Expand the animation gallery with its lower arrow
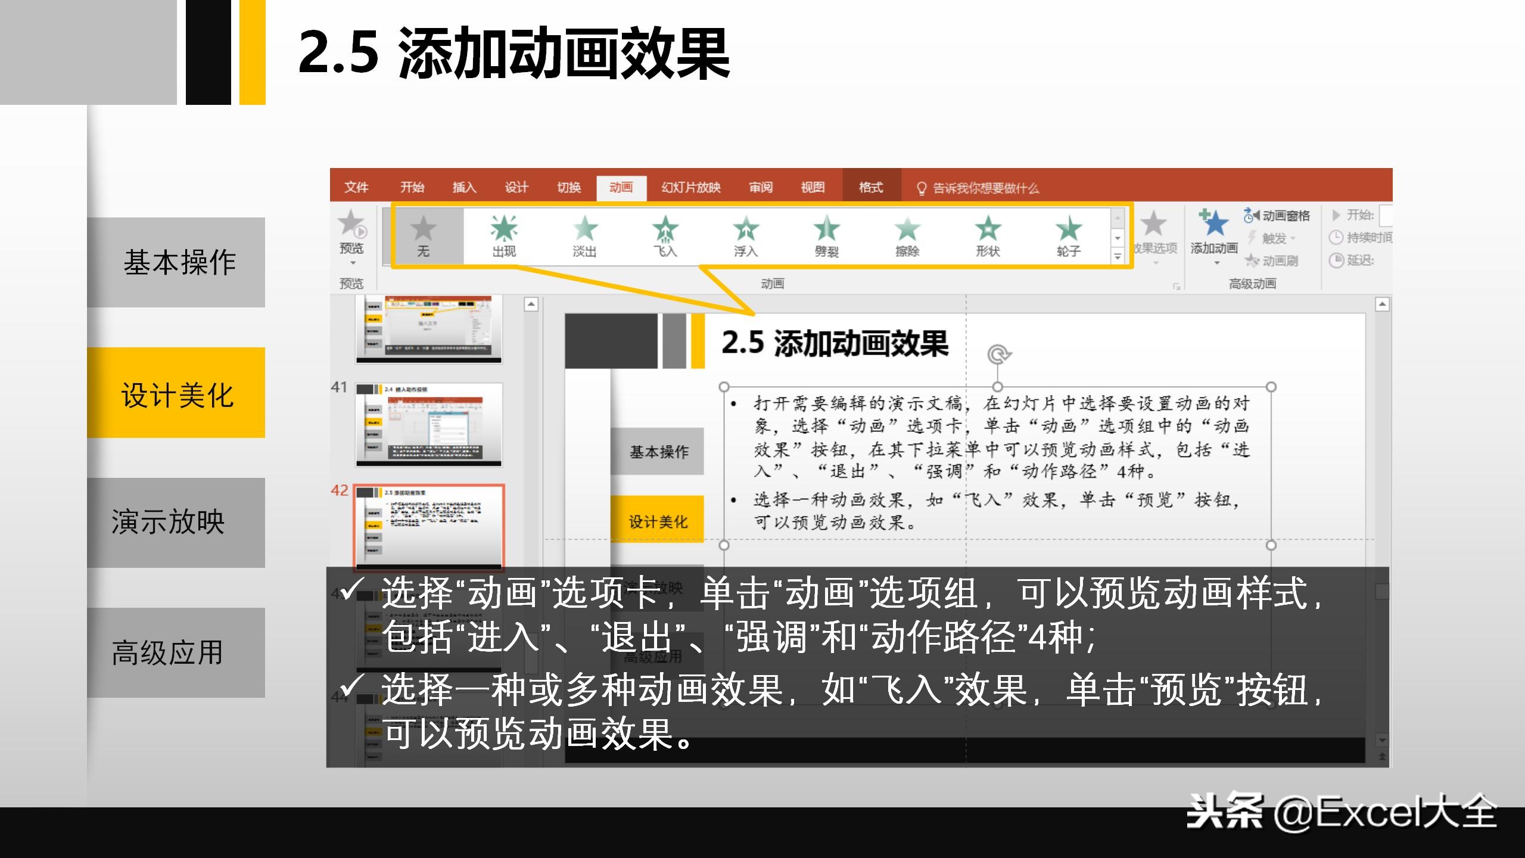 click(x=1118, y=257)
